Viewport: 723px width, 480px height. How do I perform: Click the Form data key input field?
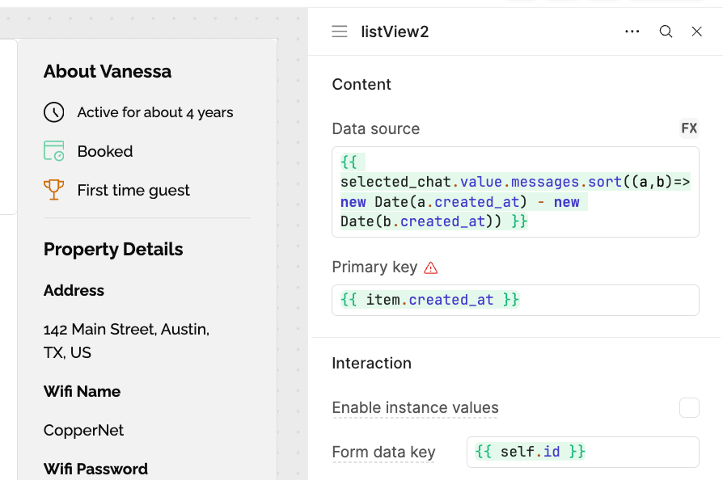coord(583,452)
